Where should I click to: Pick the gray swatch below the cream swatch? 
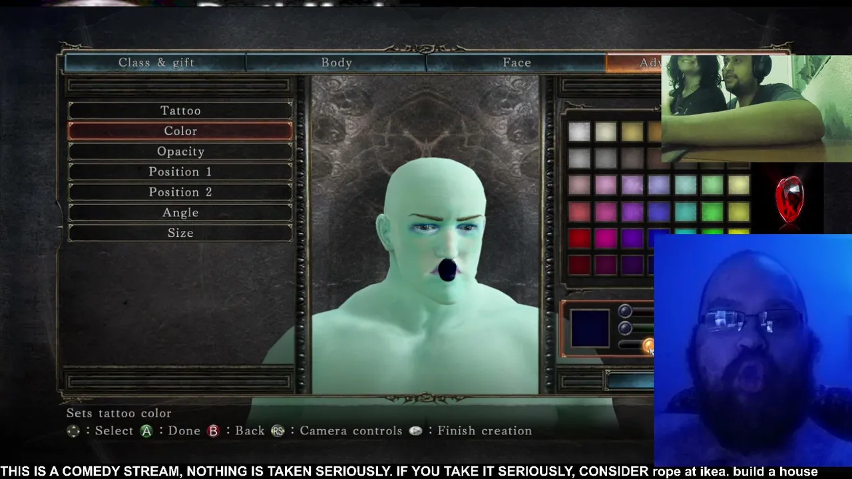[606, 158]
